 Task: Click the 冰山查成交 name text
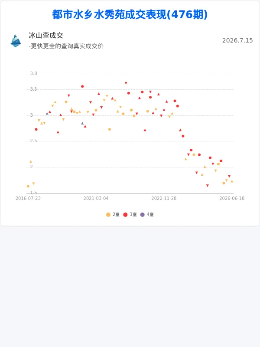(46, 36)
